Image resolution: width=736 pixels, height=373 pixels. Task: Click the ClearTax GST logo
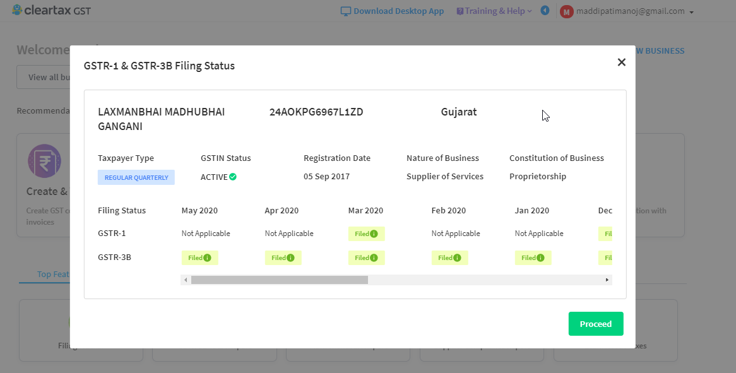click(50, 10)
